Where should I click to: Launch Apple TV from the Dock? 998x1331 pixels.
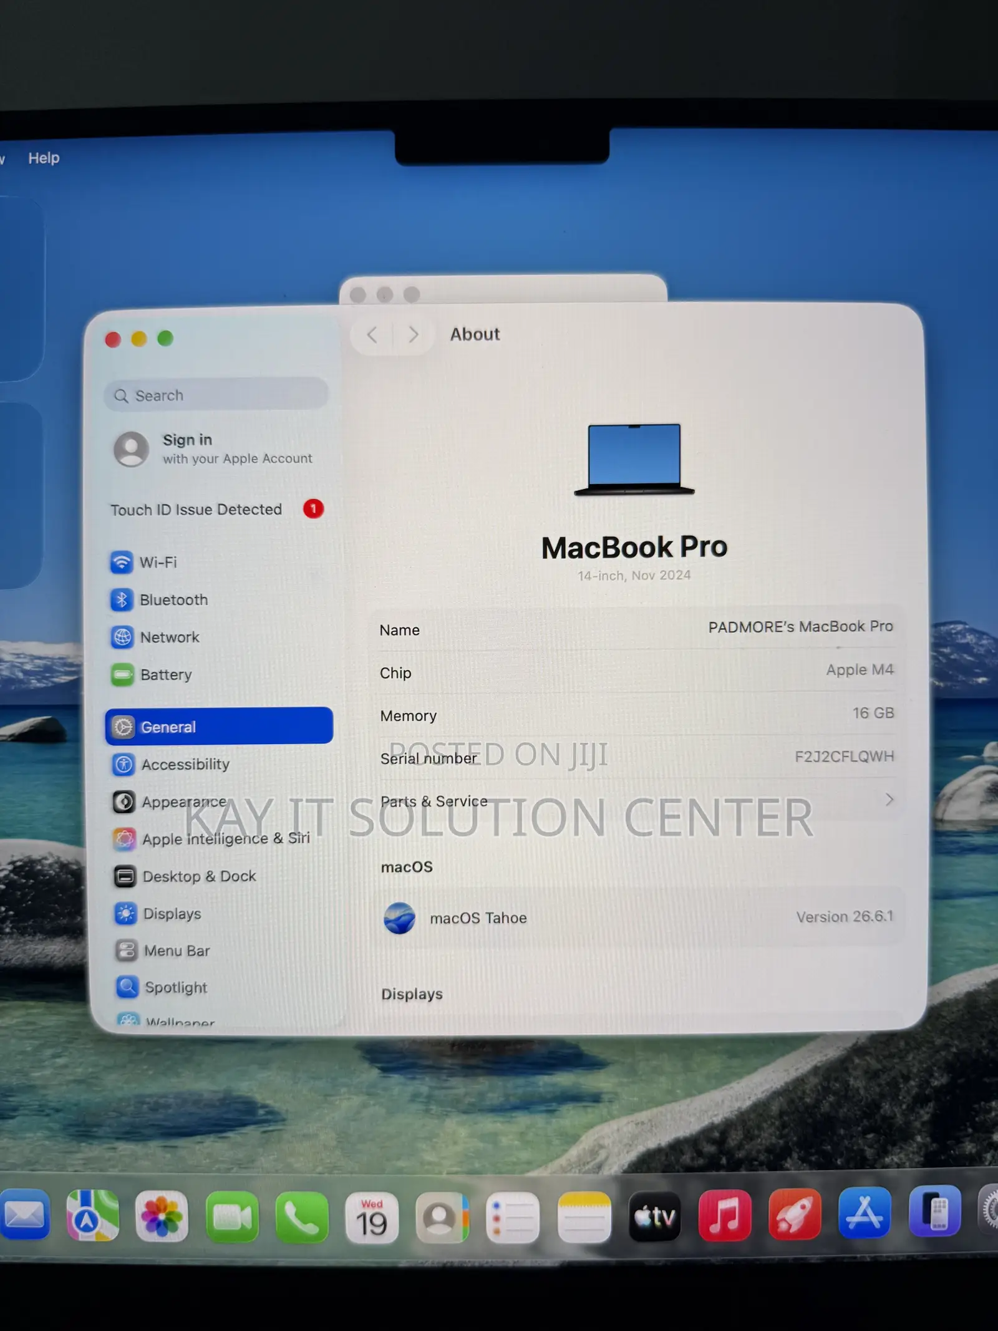click(654, 1216)
